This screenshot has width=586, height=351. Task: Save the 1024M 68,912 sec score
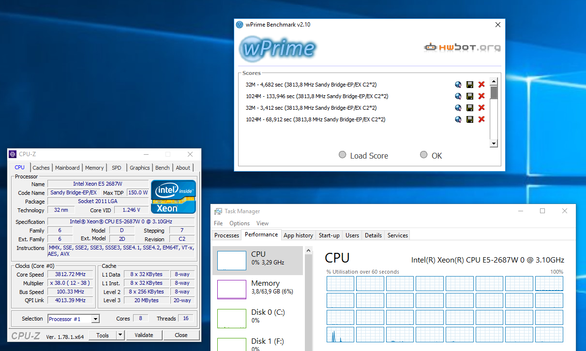coord(469,119)
